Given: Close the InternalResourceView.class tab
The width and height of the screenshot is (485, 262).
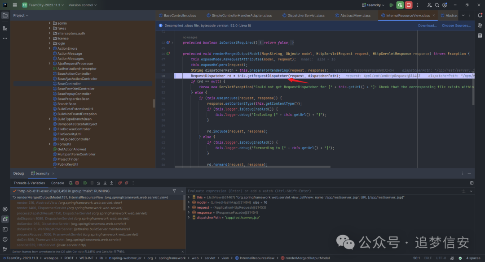Looking at the screenshot, I should (434, 15).
